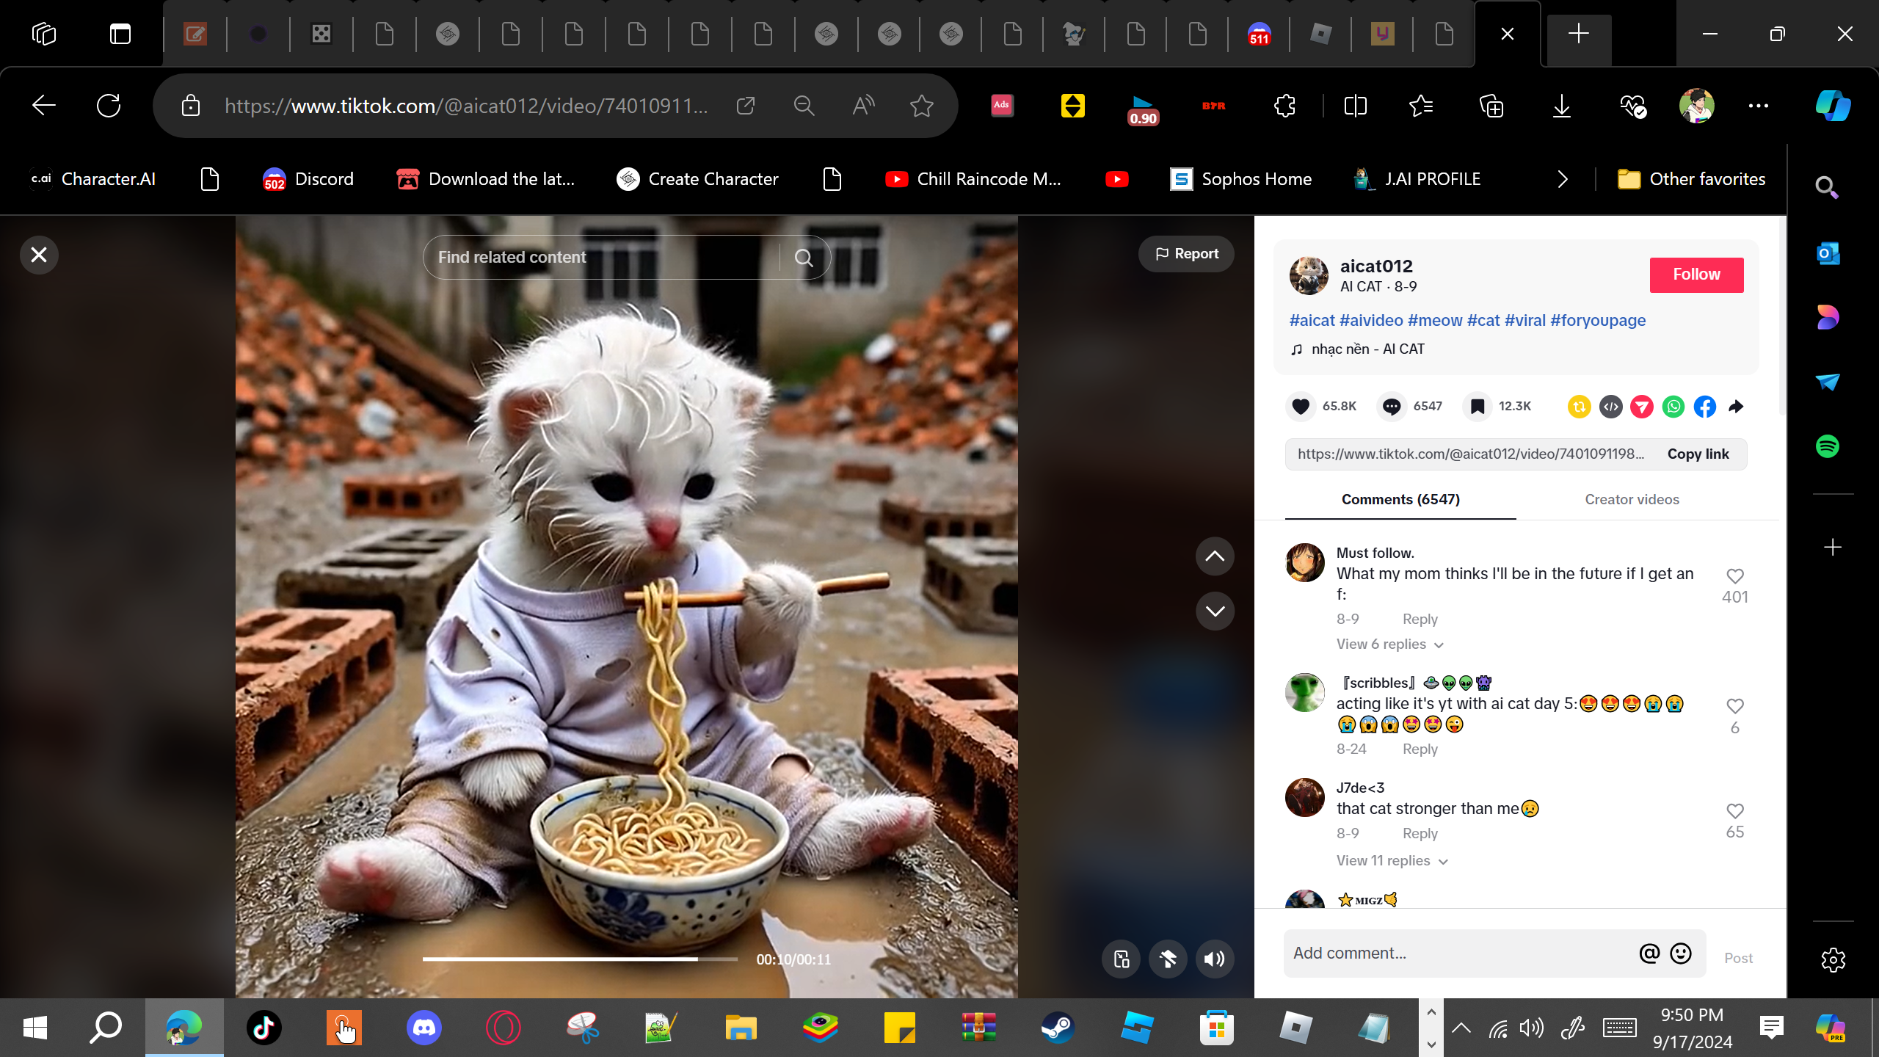The height and width of the screenshot is (1057, 1879).
Task: Select the Comments (6547) tab
Action: (x=1400, y=499)
